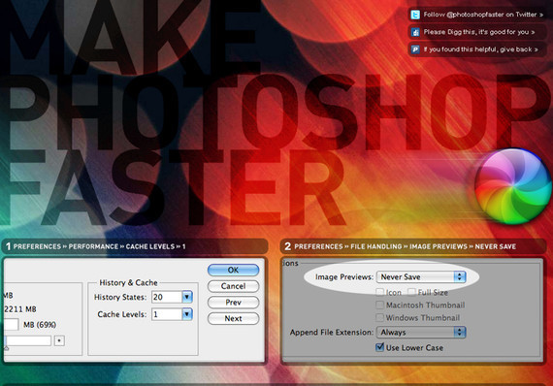This screenshot has width=553, height=386.
Task: Toggle Macintosh Thumbnail checkbox
Action: pyautogui.click(x=380, y=305)
